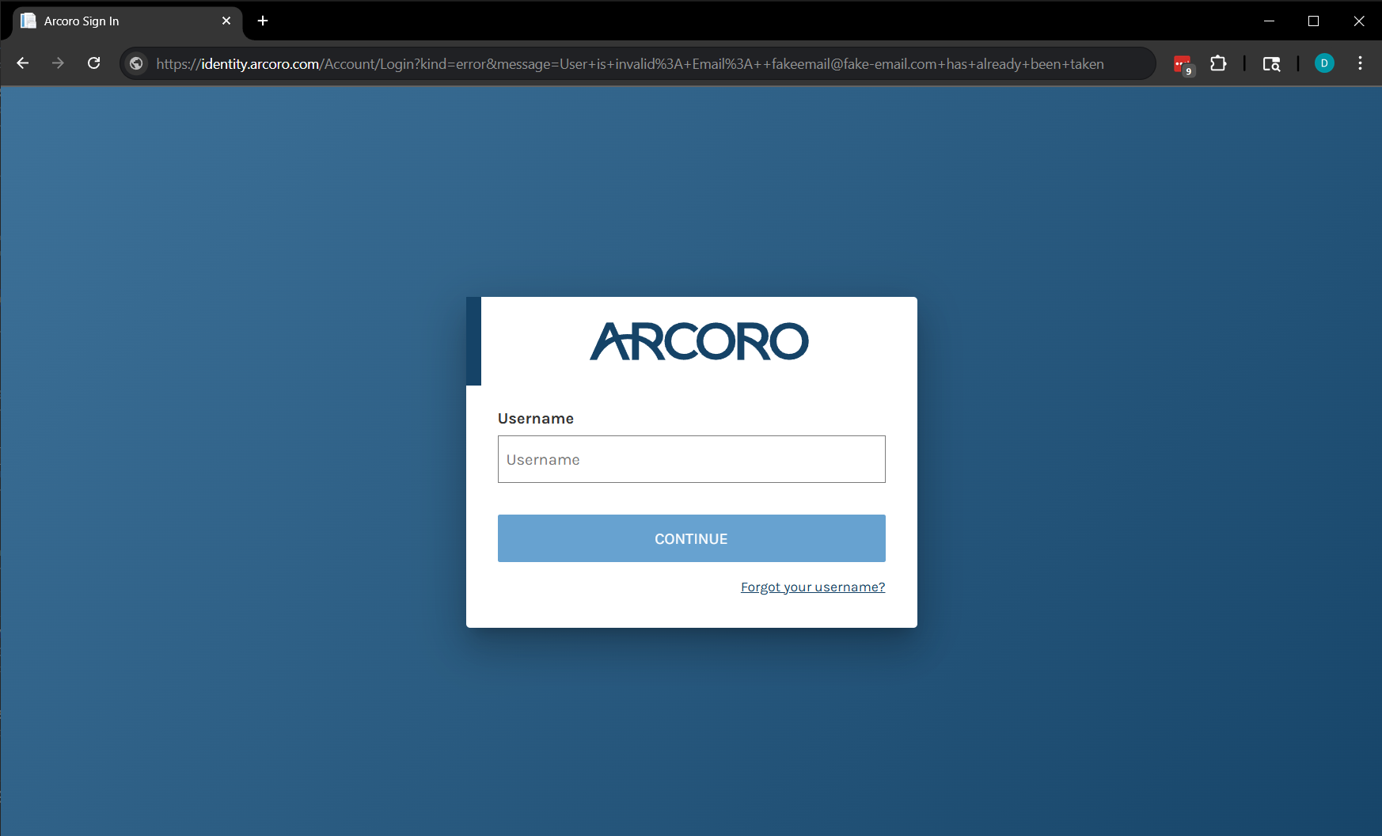
Task: Click the Username label text
Action: 536,418
